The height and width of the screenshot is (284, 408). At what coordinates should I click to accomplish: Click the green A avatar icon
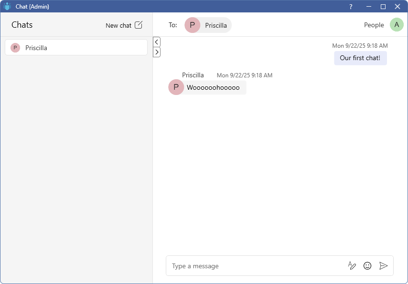click(397, 25)
